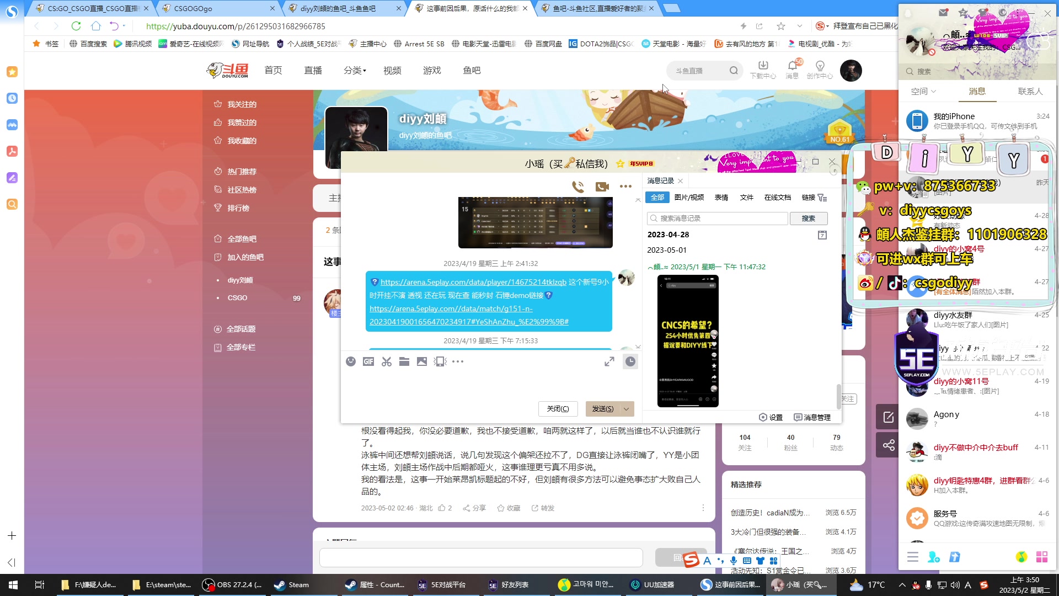Click the Douyu search magnifier icon

click(x=734, y=71)
